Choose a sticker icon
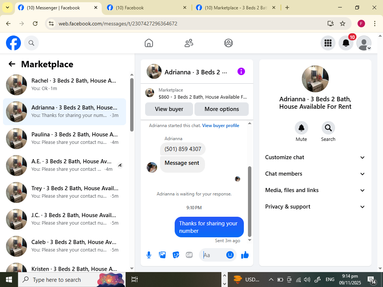The width and height of the screenshot is (383, 287). pos(176,255)
